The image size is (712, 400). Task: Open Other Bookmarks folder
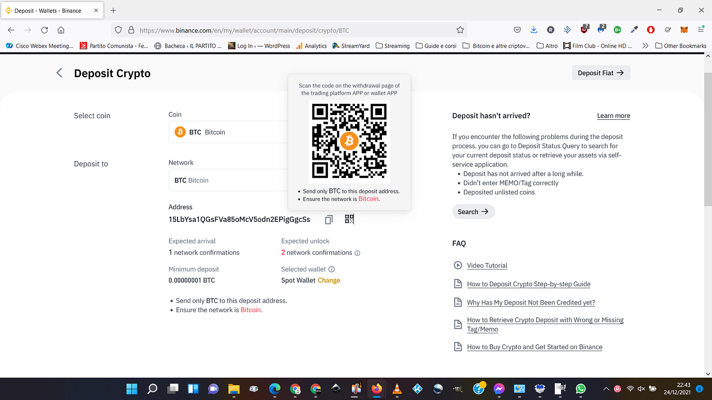[x=681, y=46]
